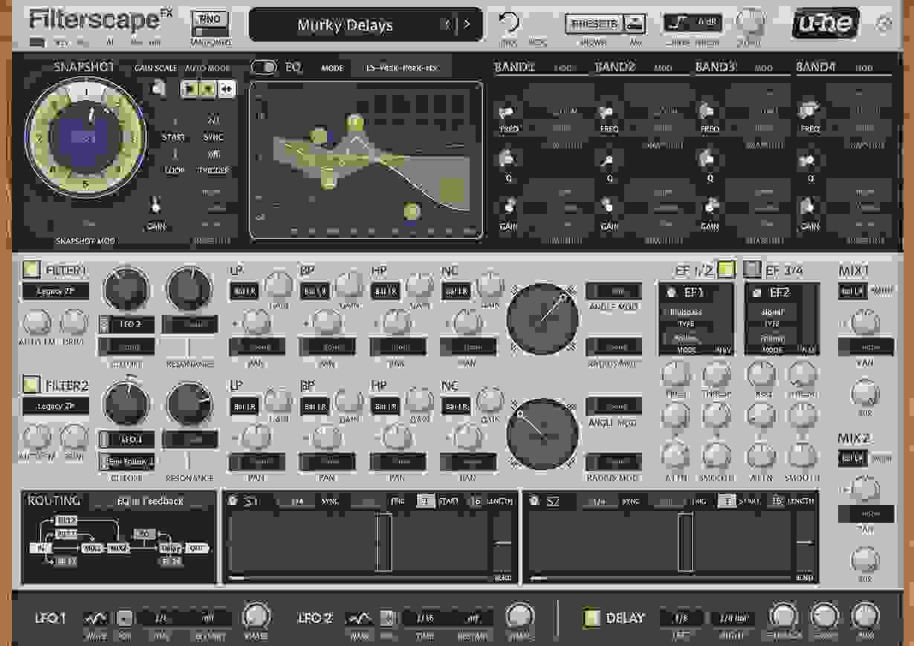Open settings via the cog icon top right
This screenshot has width=914, height=646.
click(x=885, y=24)
